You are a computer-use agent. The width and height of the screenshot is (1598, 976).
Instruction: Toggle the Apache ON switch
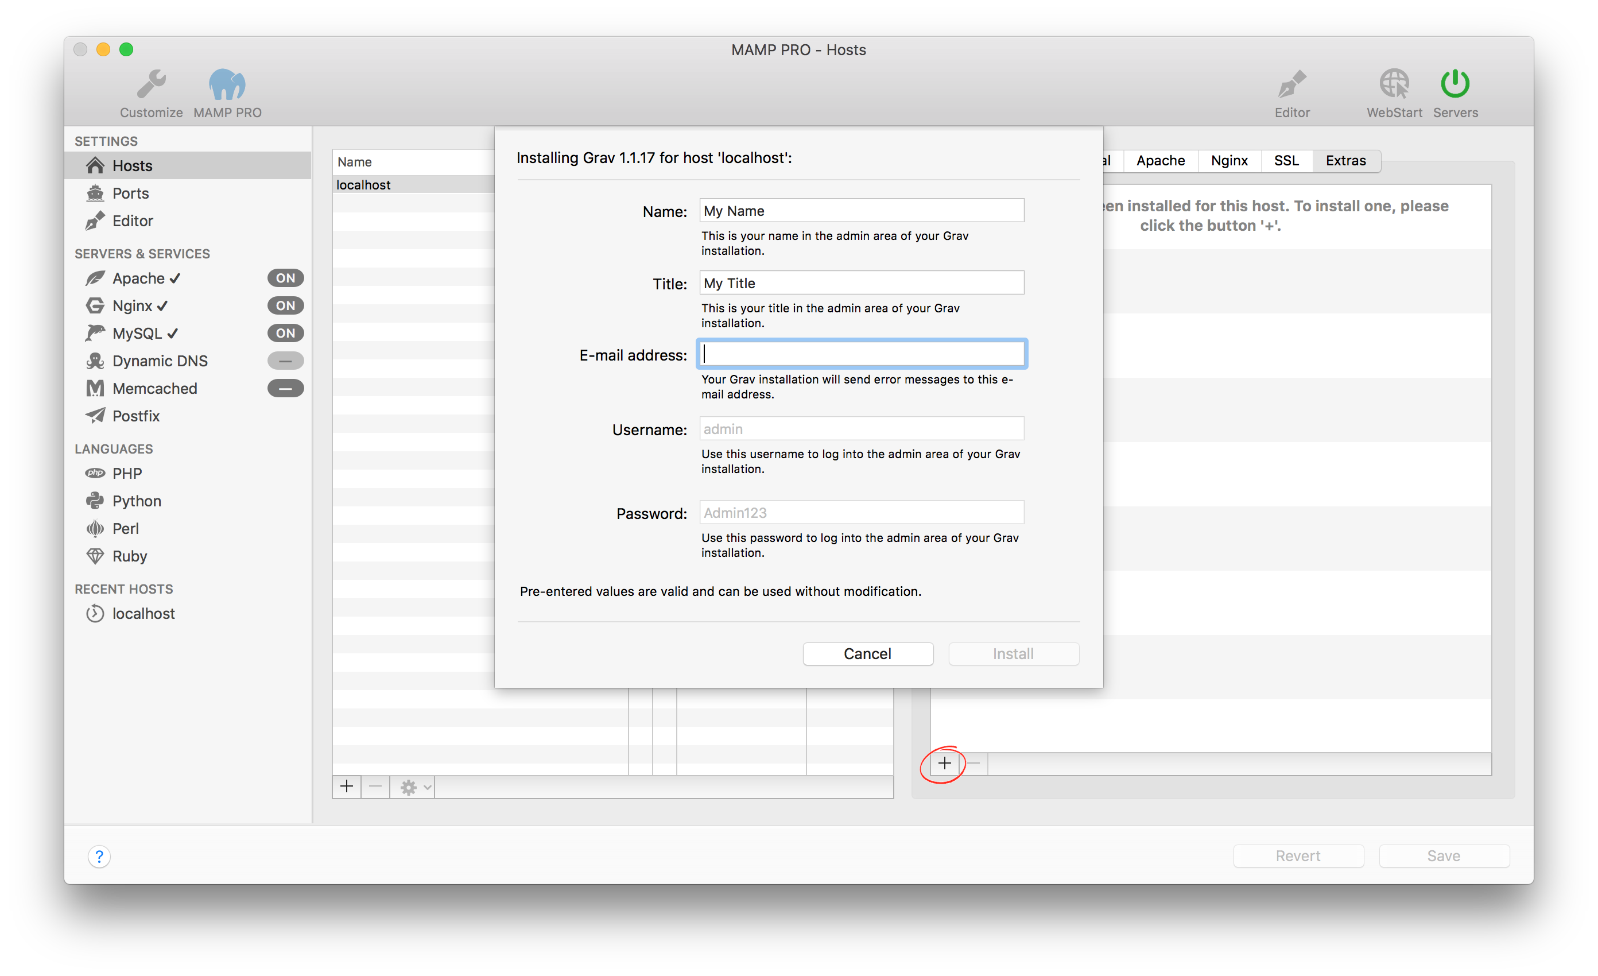click(x=285, y=278)
